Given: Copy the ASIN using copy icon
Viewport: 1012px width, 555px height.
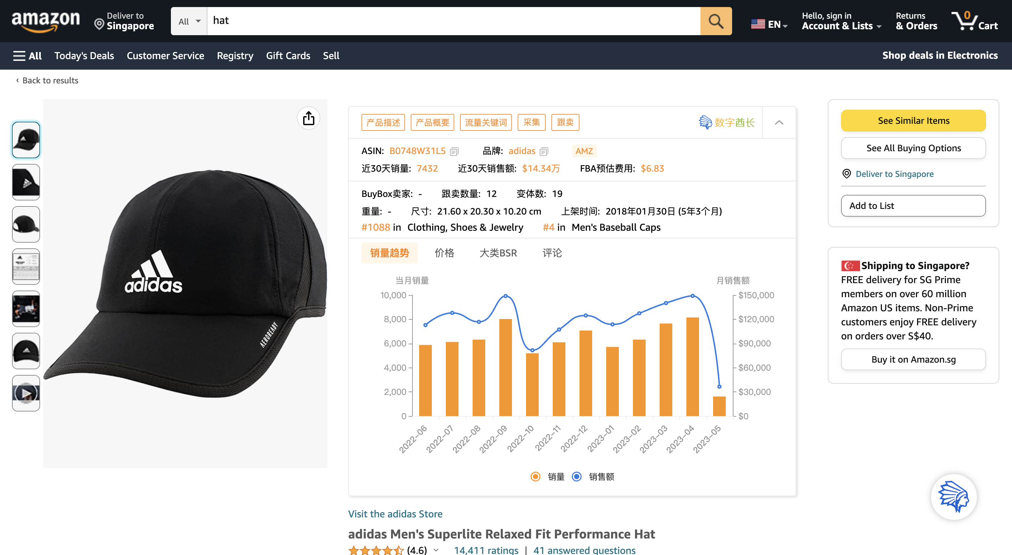Looking at the screenshot, I should [454, 151].
